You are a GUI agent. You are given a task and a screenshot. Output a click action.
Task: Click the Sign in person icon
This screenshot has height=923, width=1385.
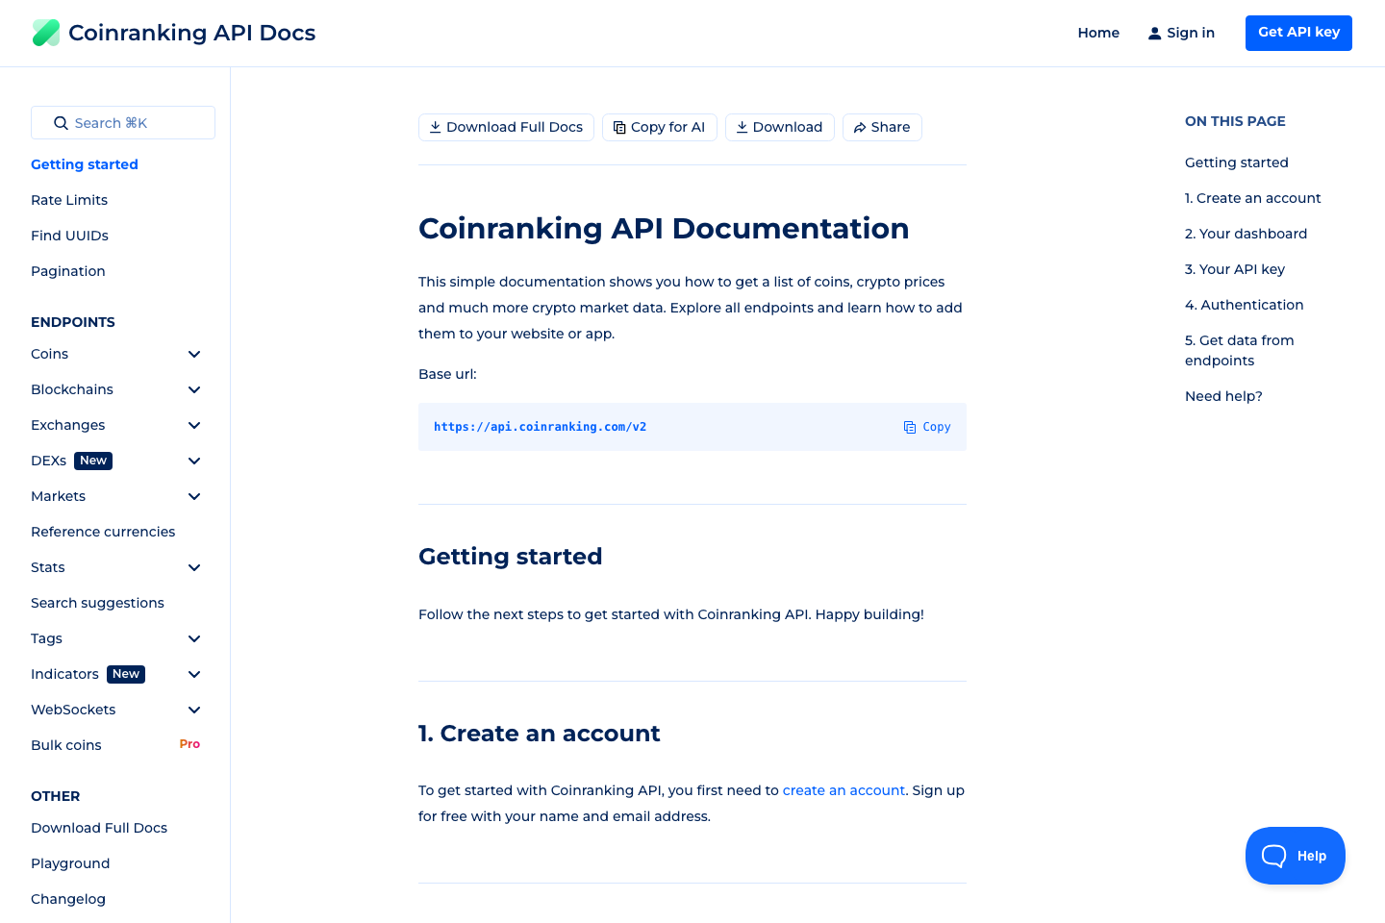click(x=1153, y=32)
